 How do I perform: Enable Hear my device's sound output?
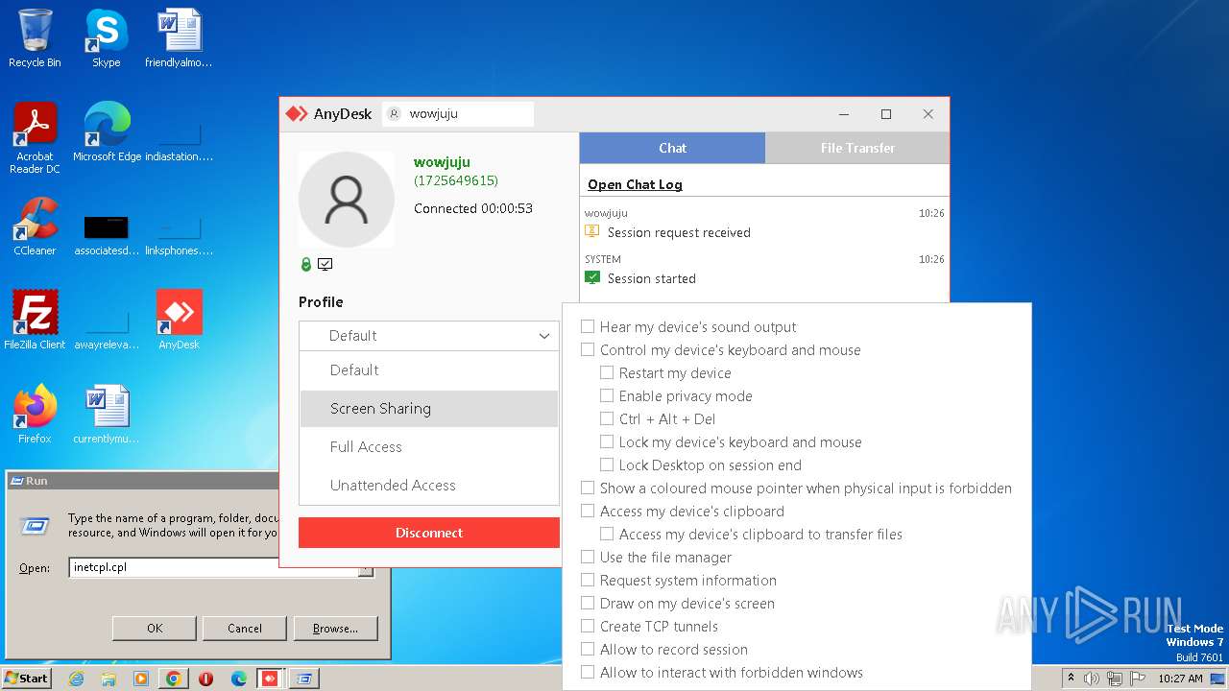(x=588, y=327)
